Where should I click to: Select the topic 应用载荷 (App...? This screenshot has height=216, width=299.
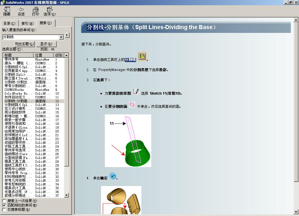[34, 71]
